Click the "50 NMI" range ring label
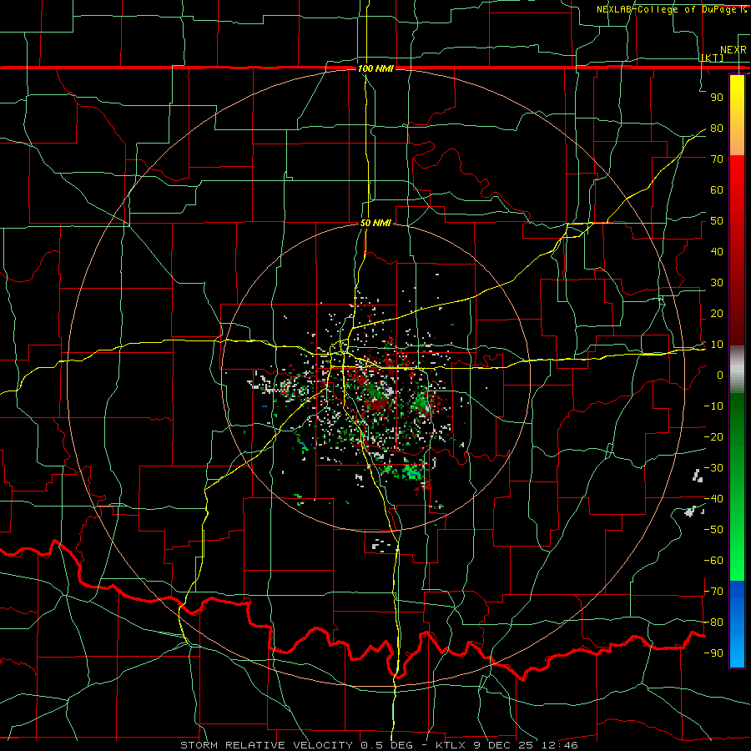 (376, 223)
